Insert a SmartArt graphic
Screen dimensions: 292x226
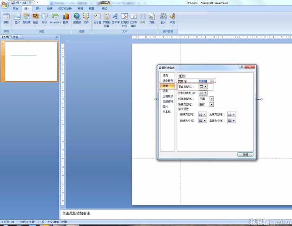click(x=55, y=18)
